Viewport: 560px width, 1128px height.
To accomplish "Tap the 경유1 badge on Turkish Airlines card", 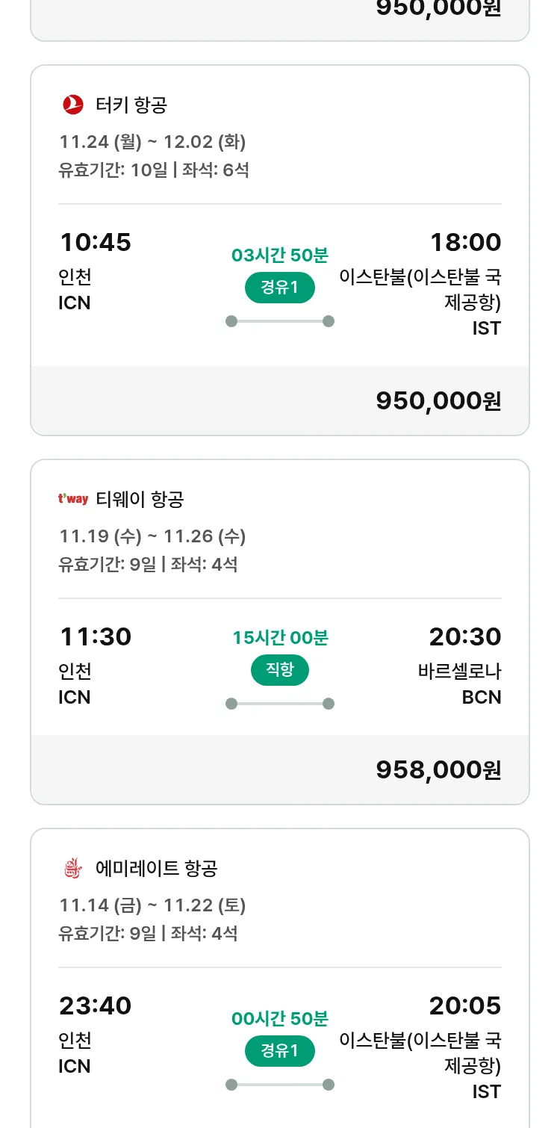I will (280, 288).
